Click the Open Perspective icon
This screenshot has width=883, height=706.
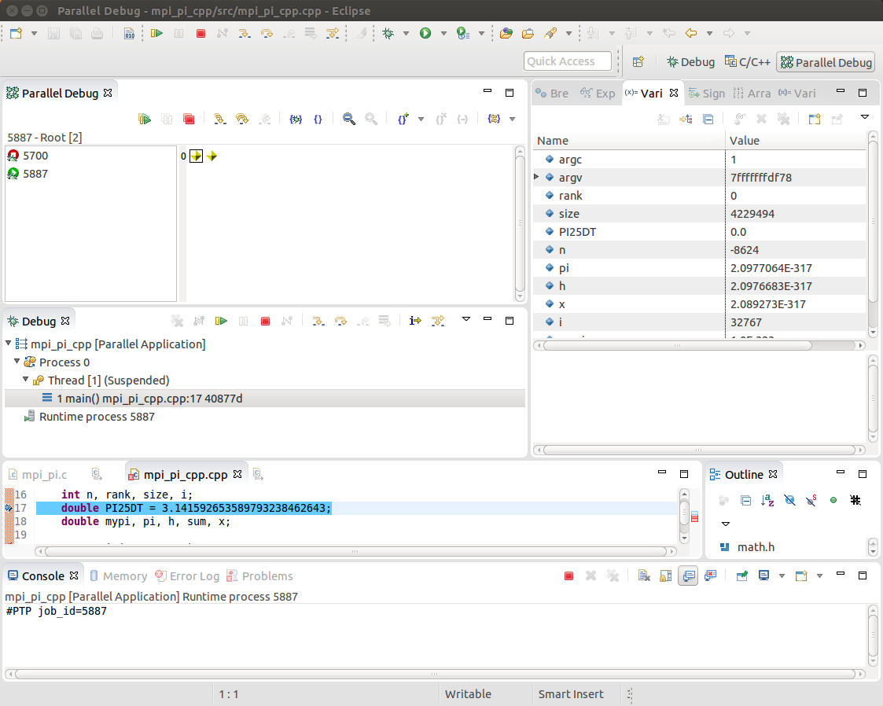[x=638, y=62]
